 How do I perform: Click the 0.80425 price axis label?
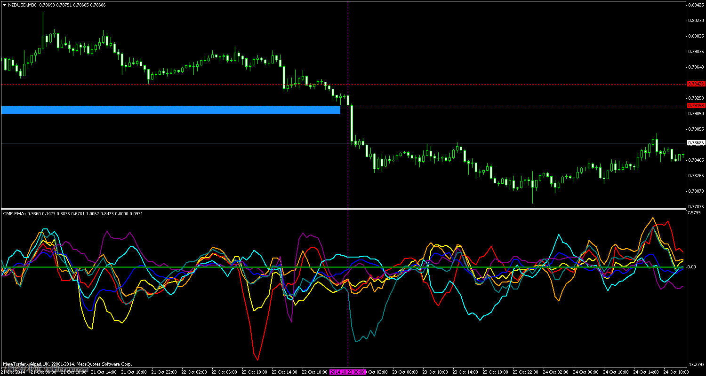pos(696,5)
